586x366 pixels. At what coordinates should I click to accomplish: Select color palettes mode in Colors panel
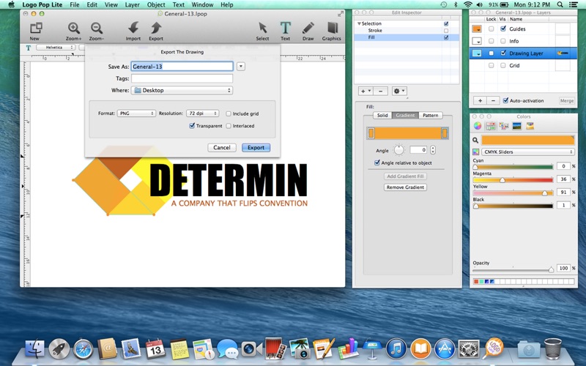(503, 126)
